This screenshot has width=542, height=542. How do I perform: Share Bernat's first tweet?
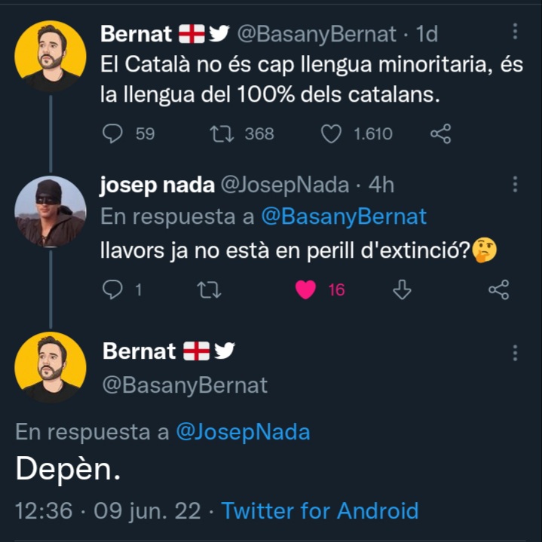click(x=440, y=134)
